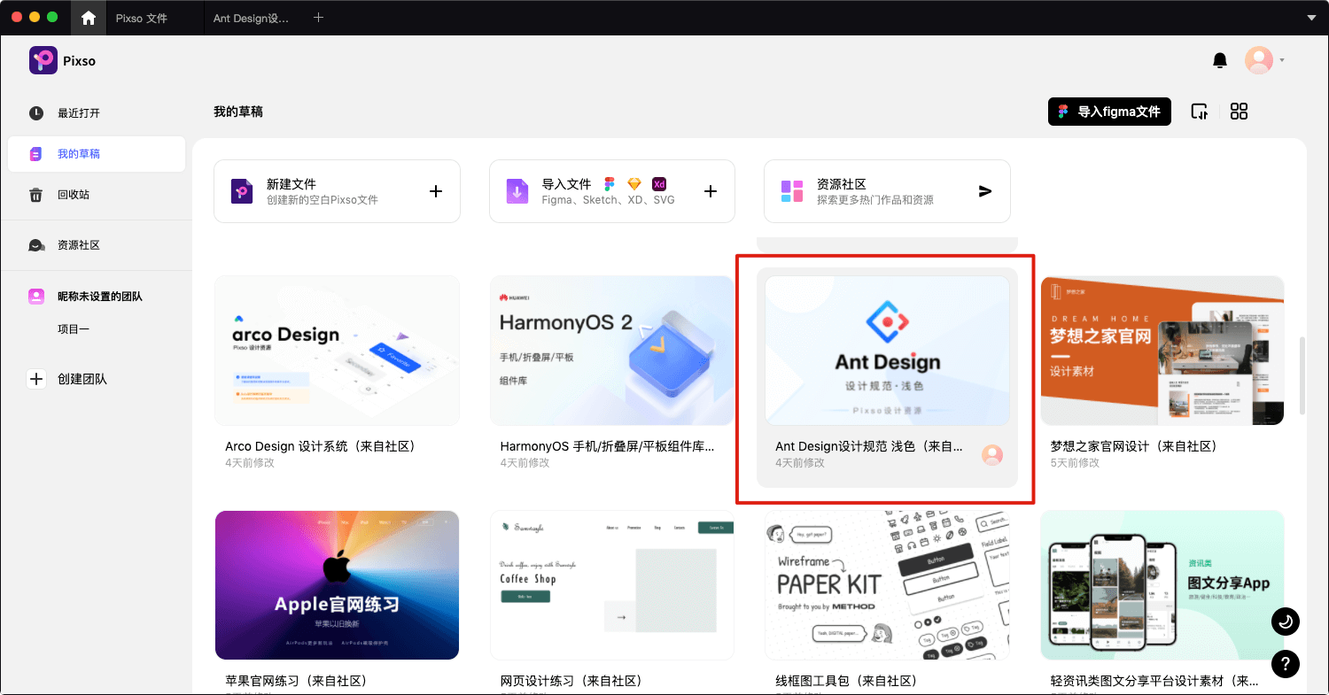The height and width of the screenshot is (695, 1329).
Task: Open the Apple官网练习 thumbnail
Action: 337,585
